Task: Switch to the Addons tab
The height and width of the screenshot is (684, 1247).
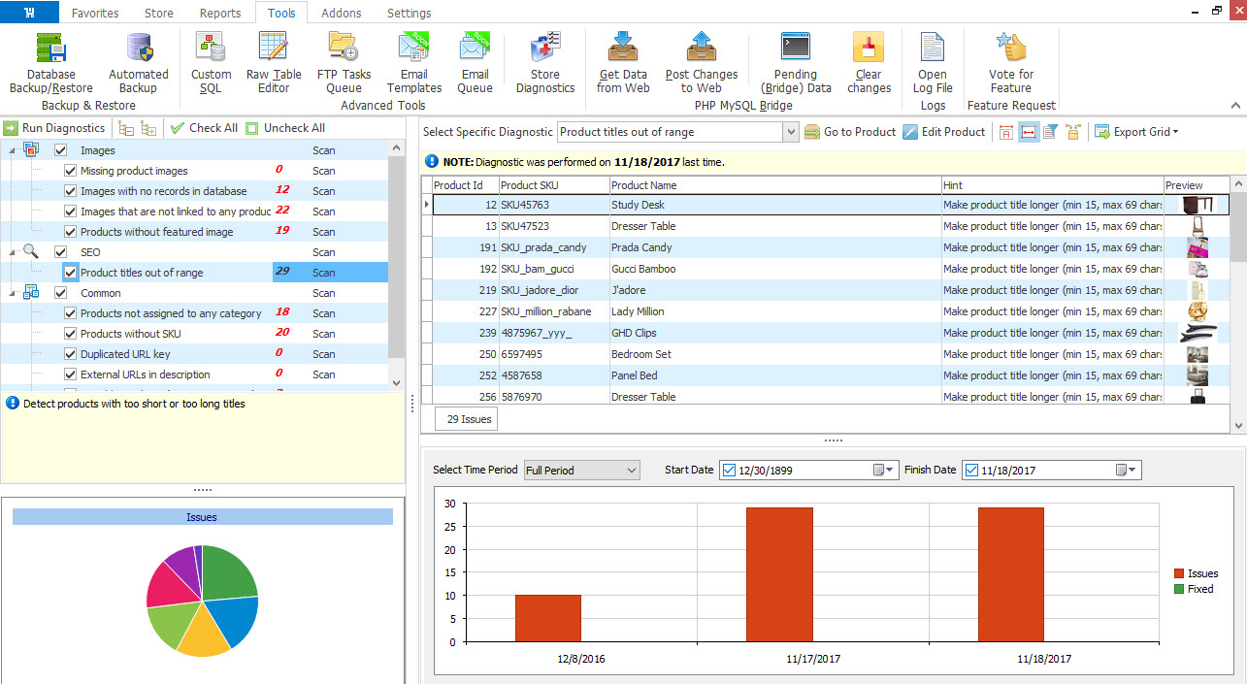Action: [341, 13]
